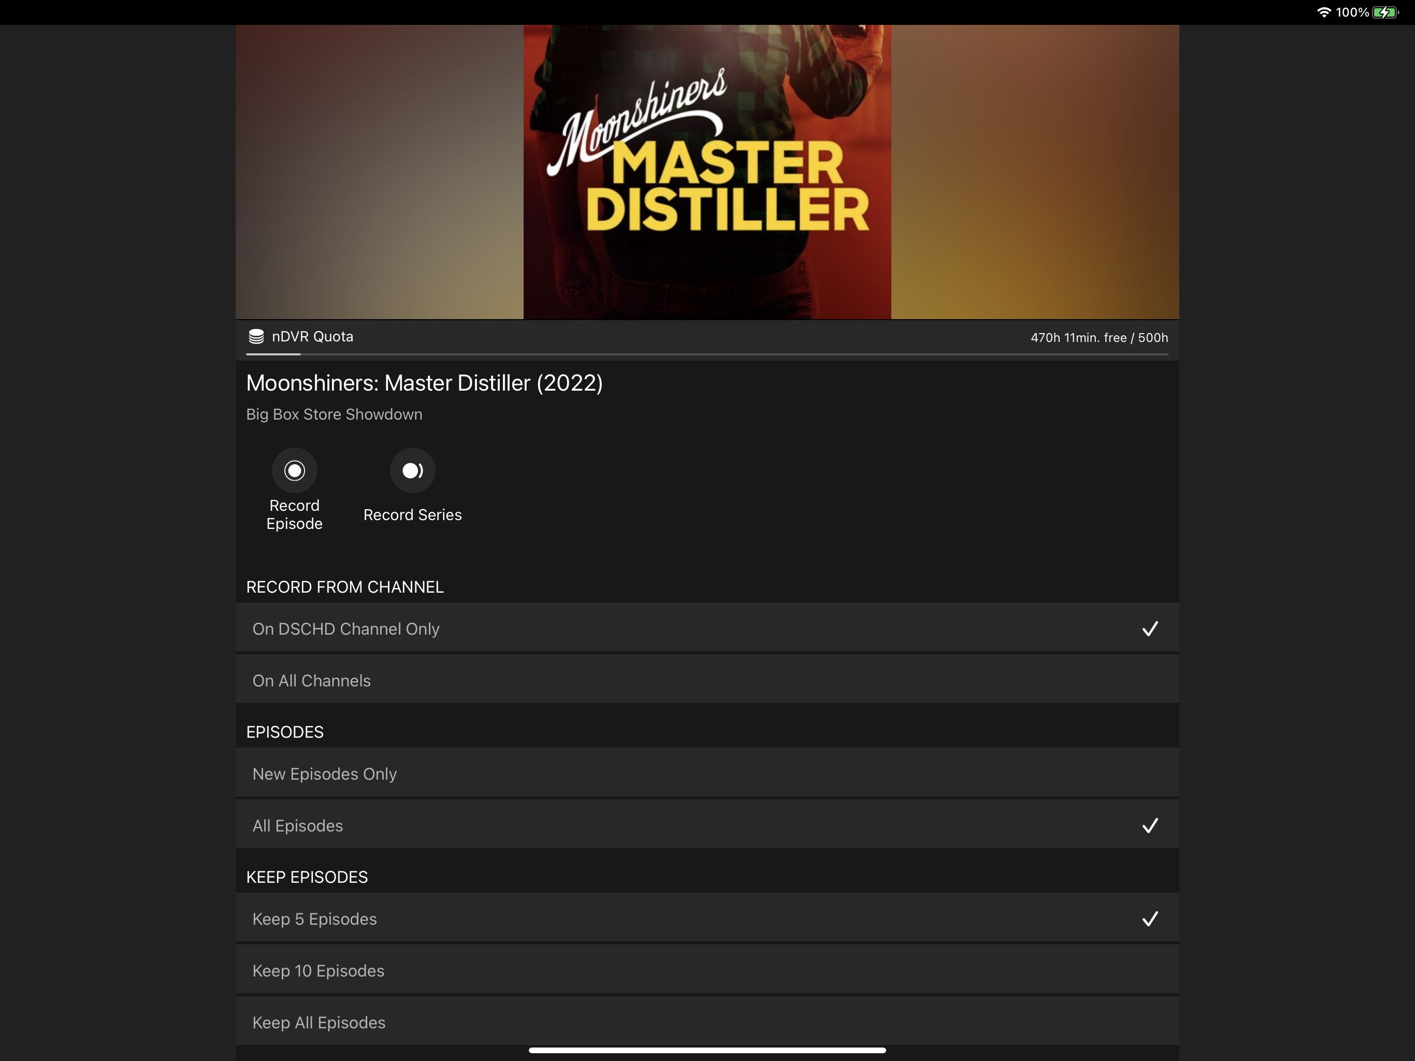Tap the EPISODES section header
Image resolution: width=1415 pixels, height=1061 pixels.
(285, 732)
